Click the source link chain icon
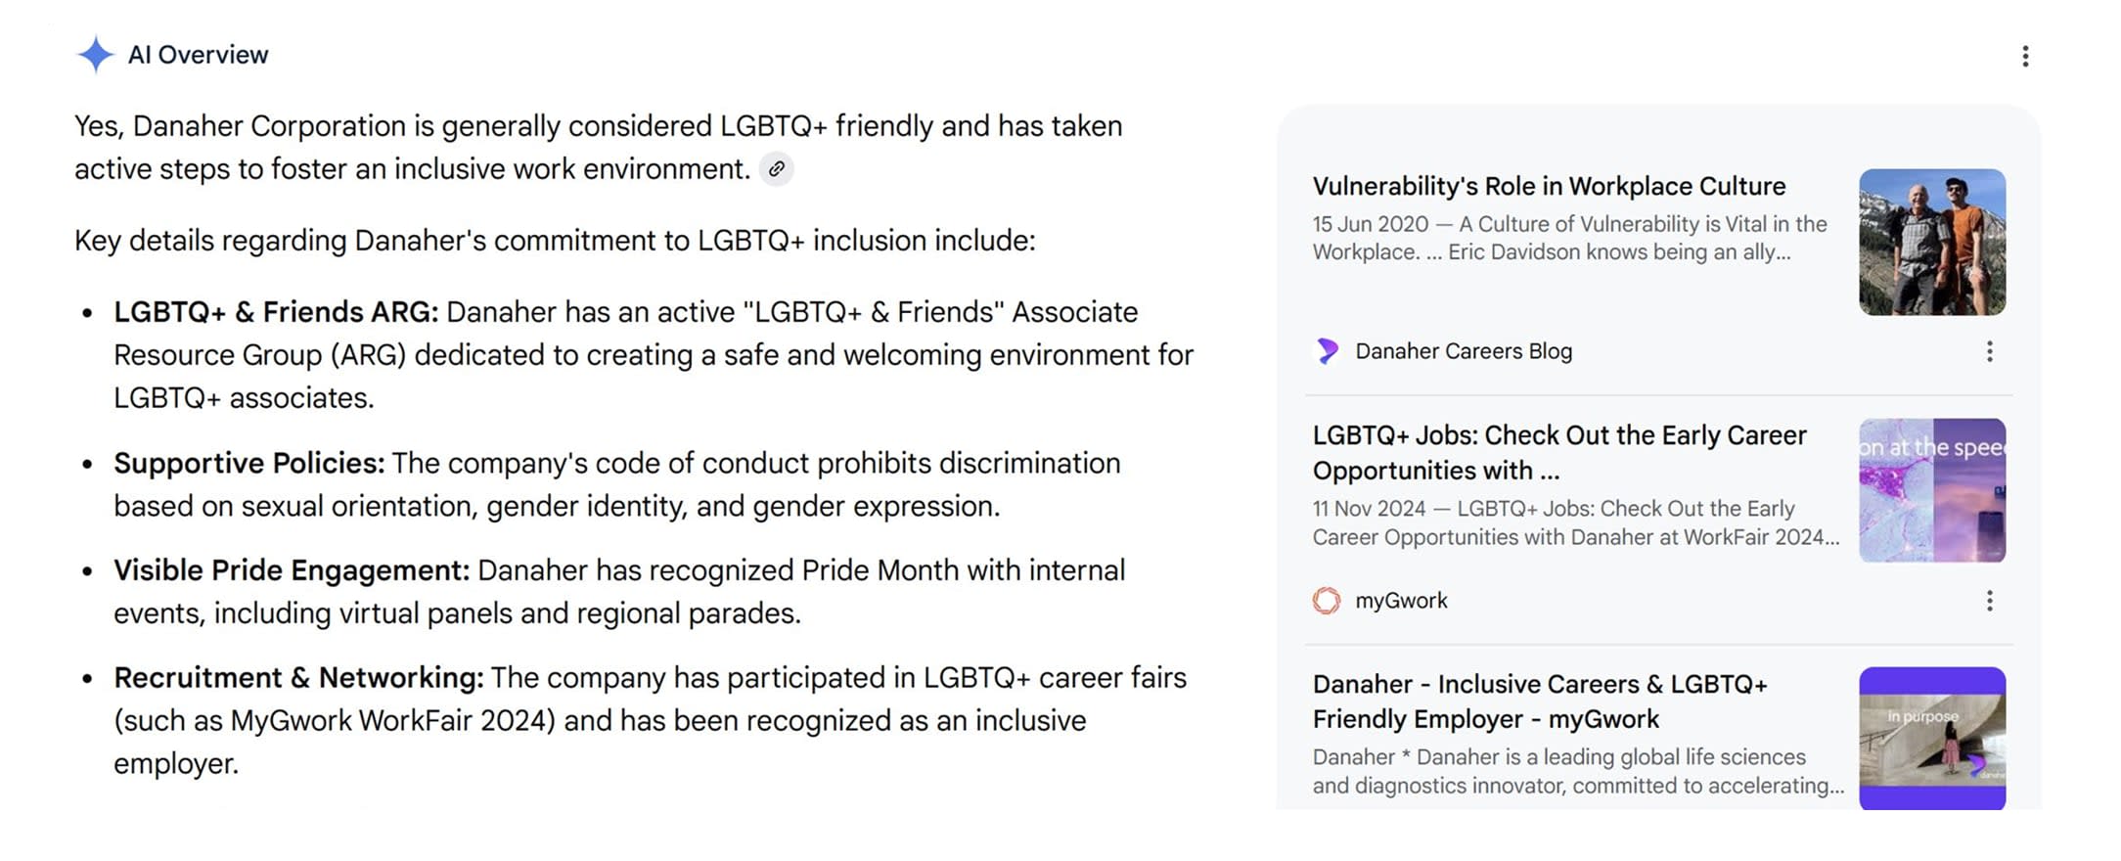The image size is (2121, 861). click(777, 169)
